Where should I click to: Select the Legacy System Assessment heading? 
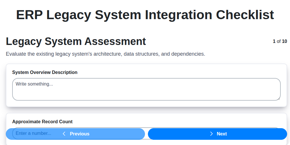tap(76, 41)
